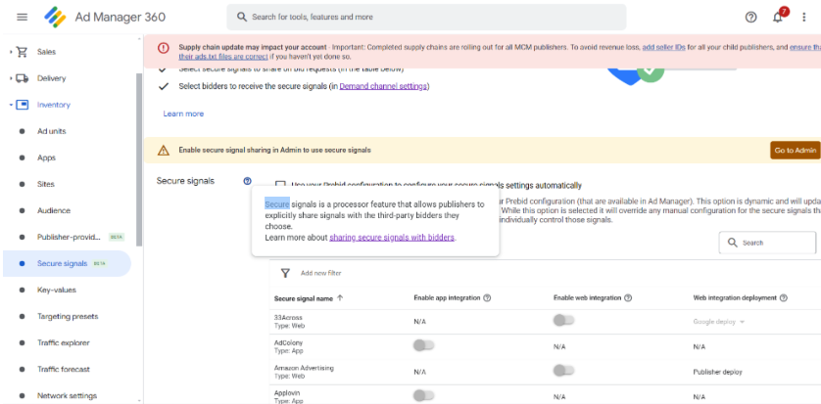Select Key-values in the sidebar
The image size is (821, 404).
(x=56, y=291)
